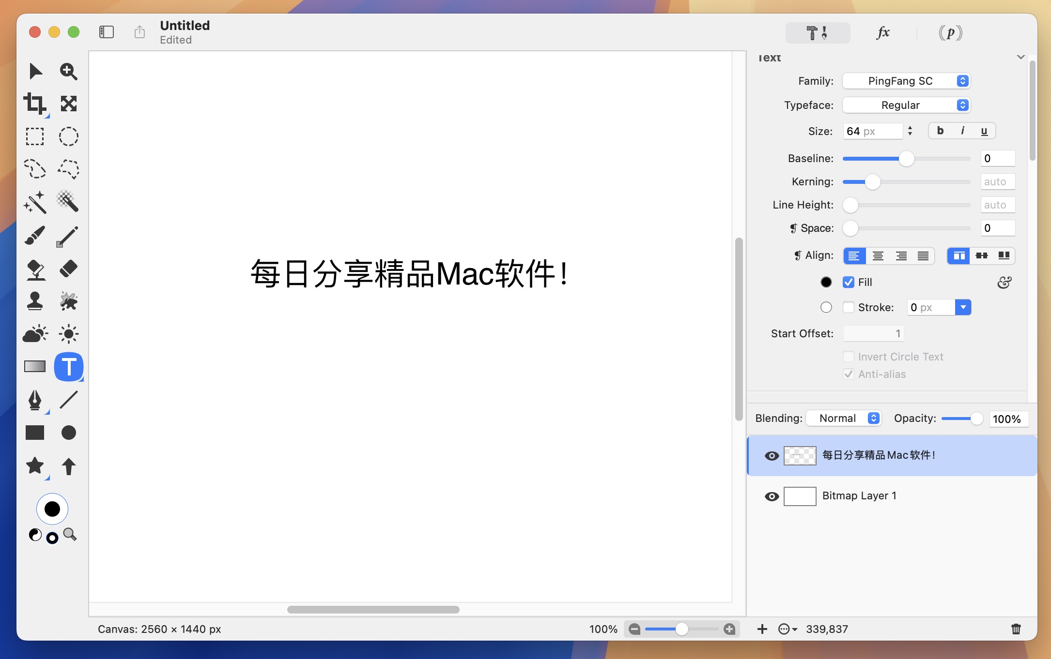Select the Gradient tool
Screen dimensions: 1051x659
(35, 367)
